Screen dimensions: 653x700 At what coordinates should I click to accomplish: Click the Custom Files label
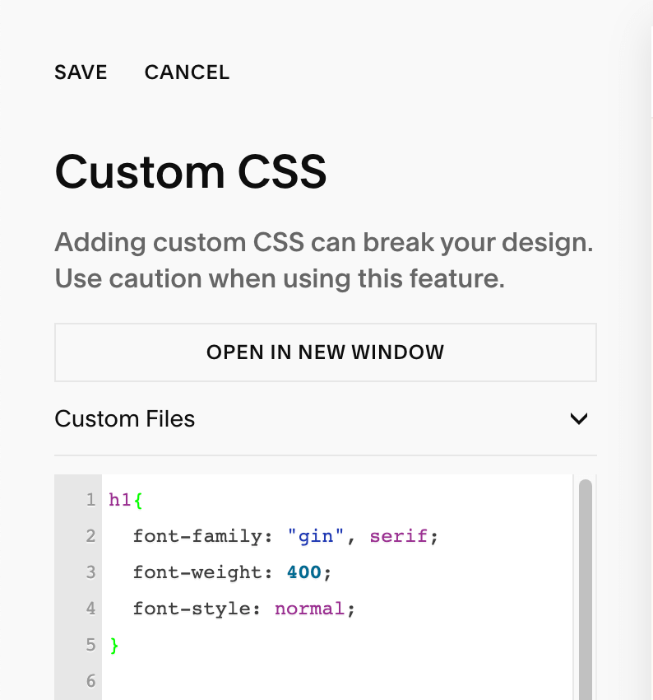click(x=125, y=418)
